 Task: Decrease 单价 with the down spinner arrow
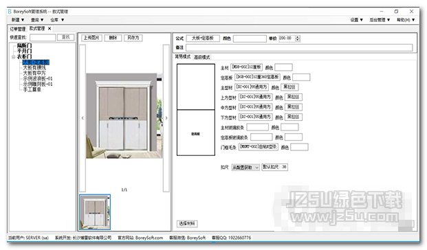(x=298, y=41)
